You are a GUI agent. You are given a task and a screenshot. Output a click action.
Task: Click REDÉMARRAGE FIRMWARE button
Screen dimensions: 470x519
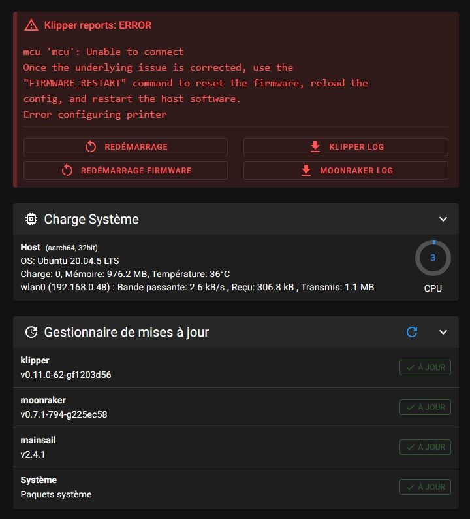click(125, 171)
